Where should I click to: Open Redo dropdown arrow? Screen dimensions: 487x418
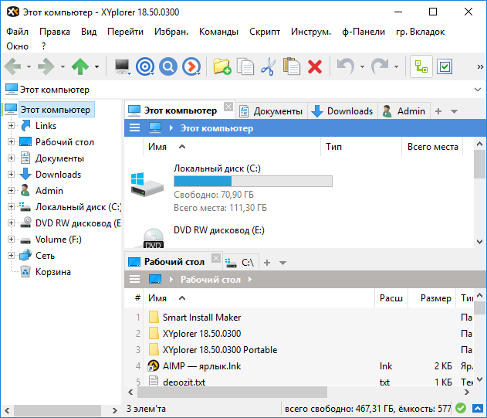[396, 66]
